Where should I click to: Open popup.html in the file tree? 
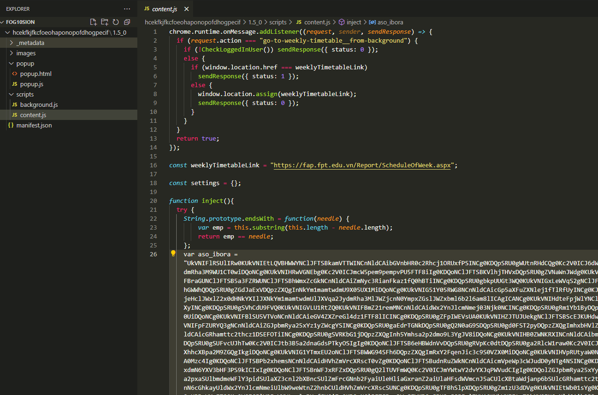point(68,74)
